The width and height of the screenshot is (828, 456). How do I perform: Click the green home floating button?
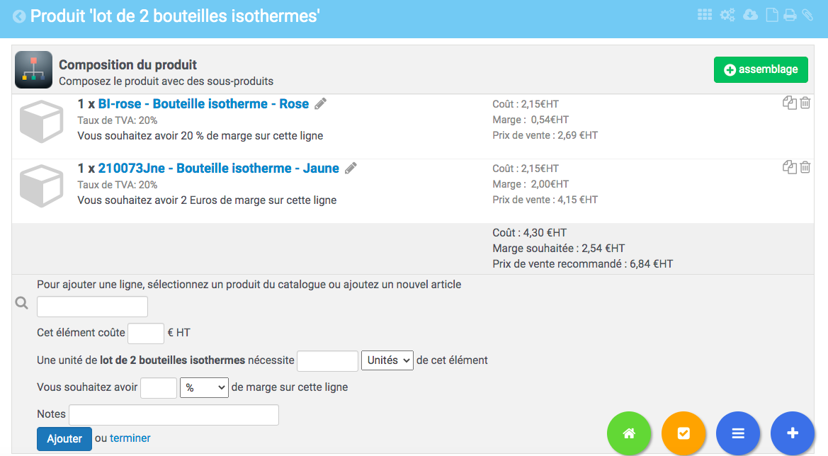point(629,433)
